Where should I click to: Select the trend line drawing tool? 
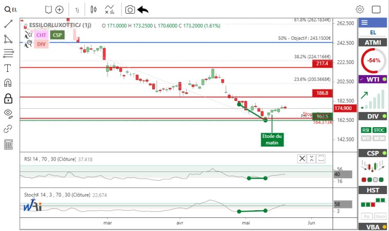[x=8, y=24]
